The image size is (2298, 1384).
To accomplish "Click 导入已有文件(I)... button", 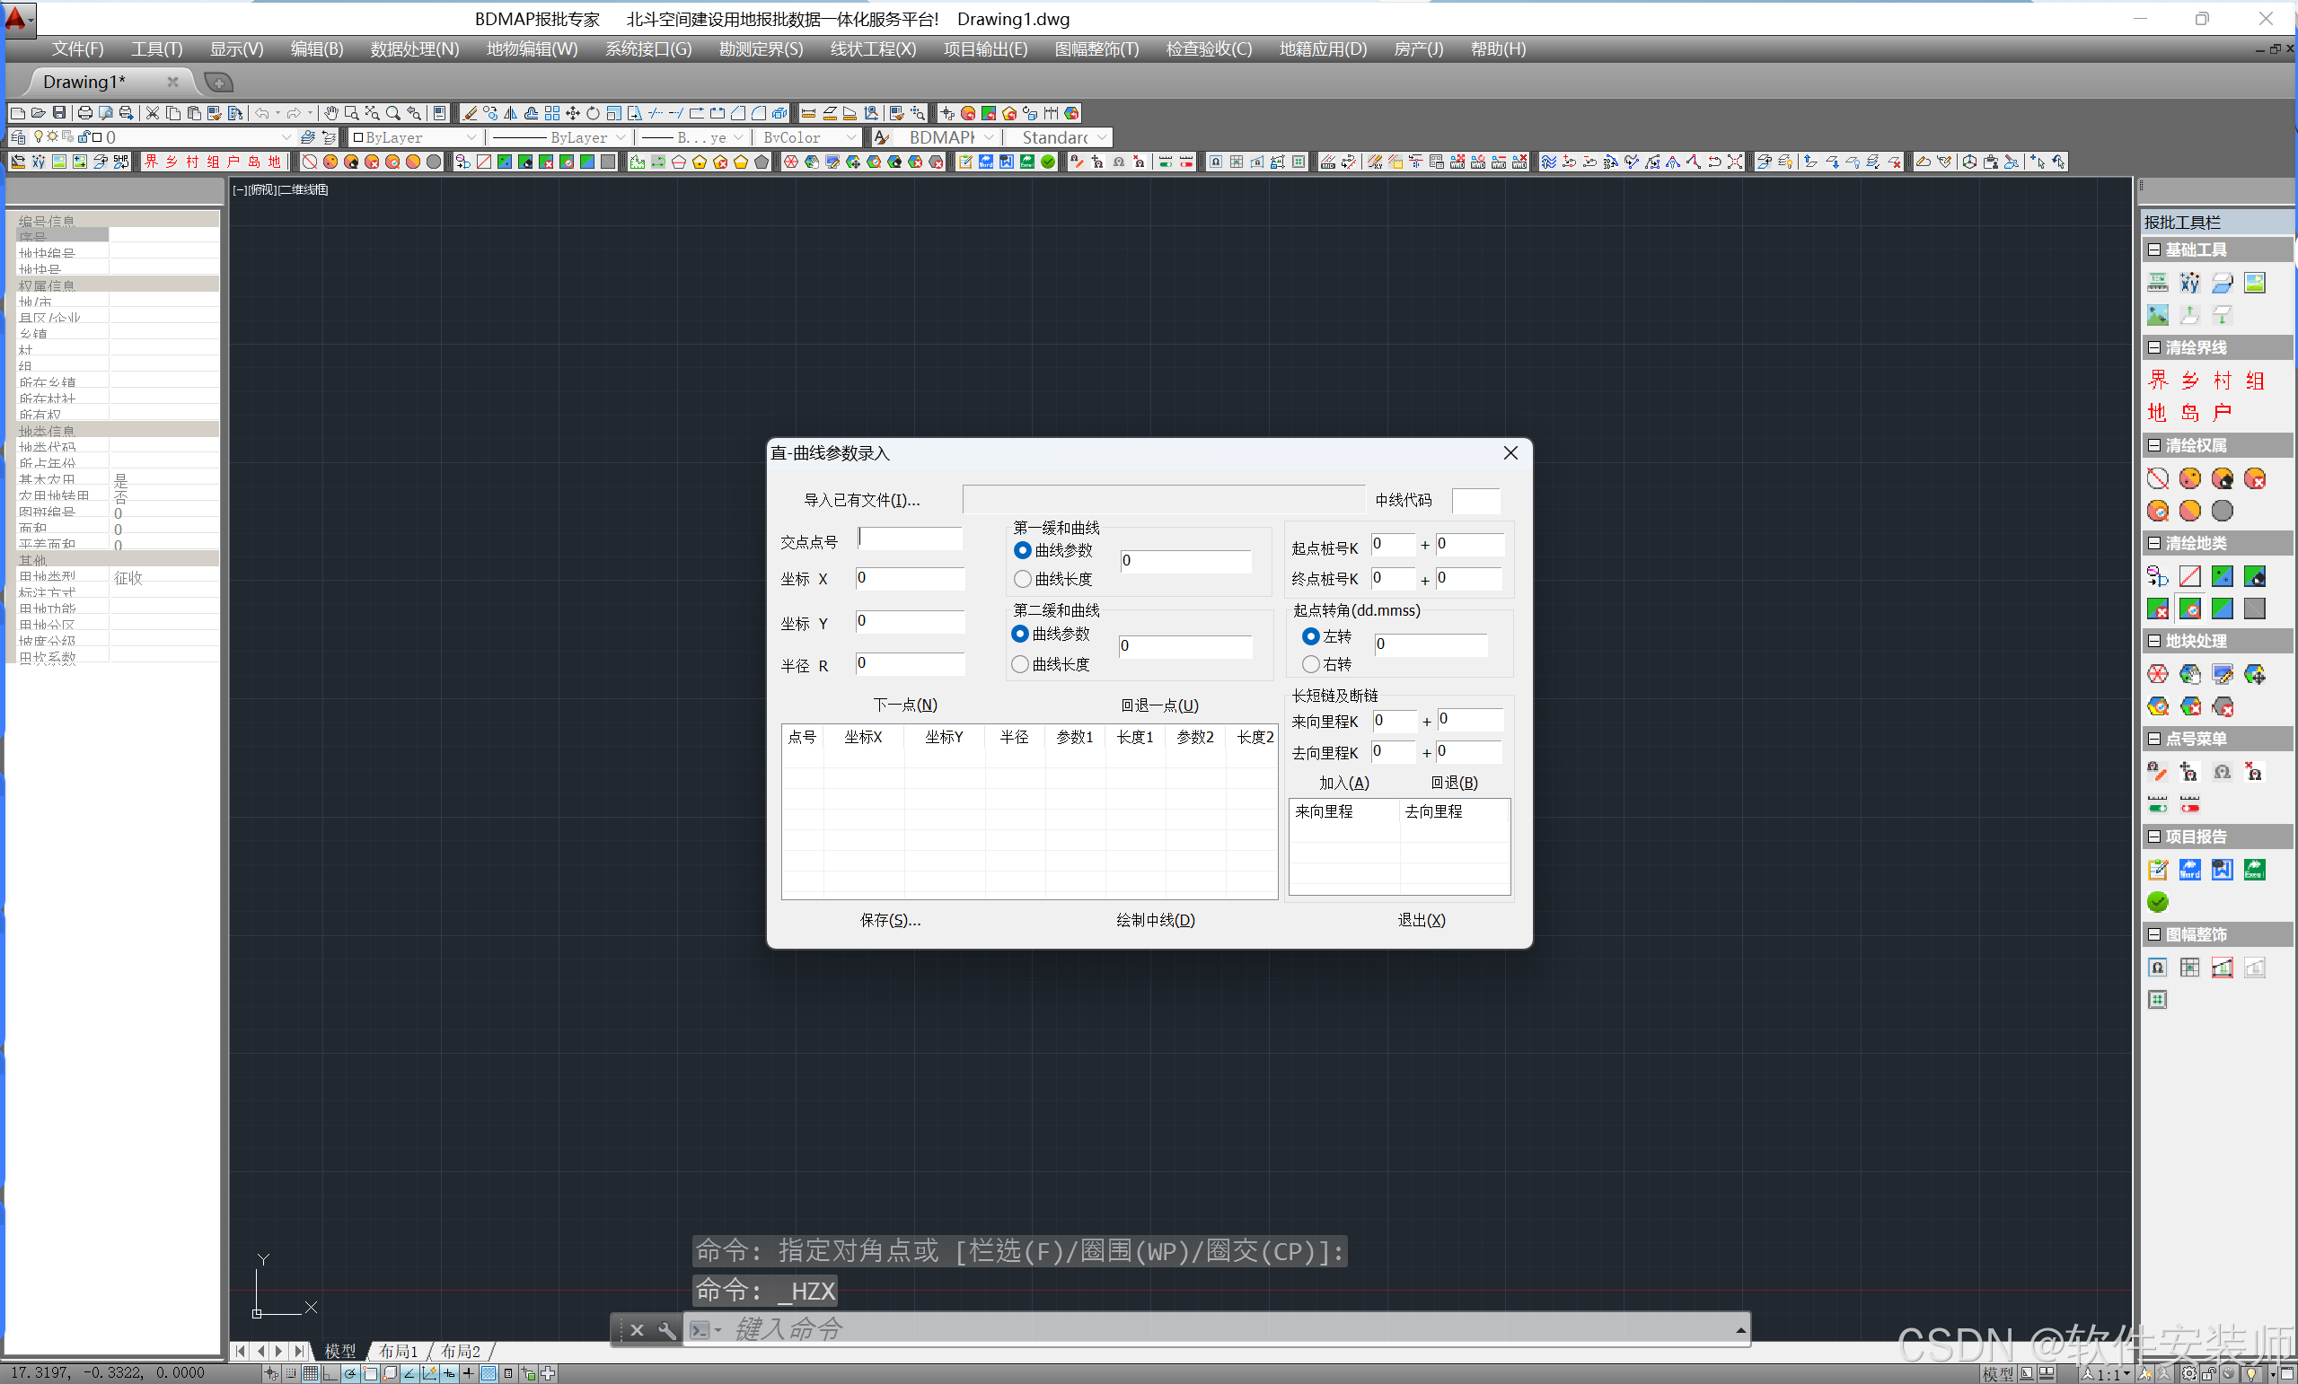I will tap(861, 500).
